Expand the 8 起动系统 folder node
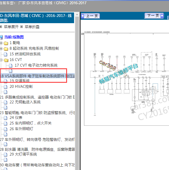This screenshot has height=170, width=169. pyautogui.click(x=1, y=49)
